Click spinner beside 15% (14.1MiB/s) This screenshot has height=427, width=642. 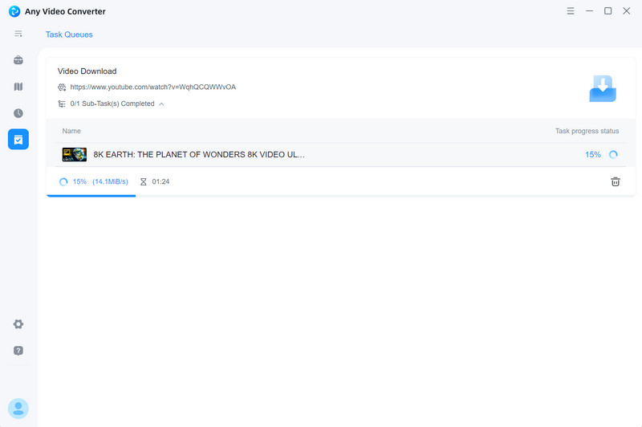63,181
